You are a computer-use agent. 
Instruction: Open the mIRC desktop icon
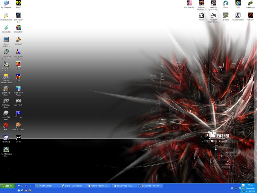(18, 77)
